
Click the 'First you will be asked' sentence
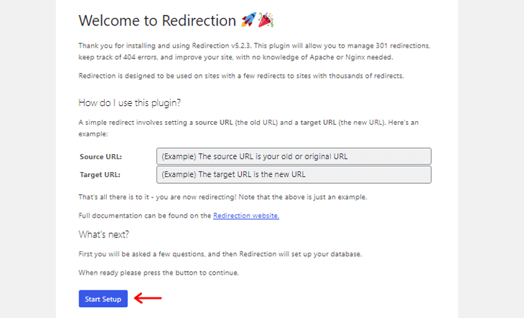(220, 254)
